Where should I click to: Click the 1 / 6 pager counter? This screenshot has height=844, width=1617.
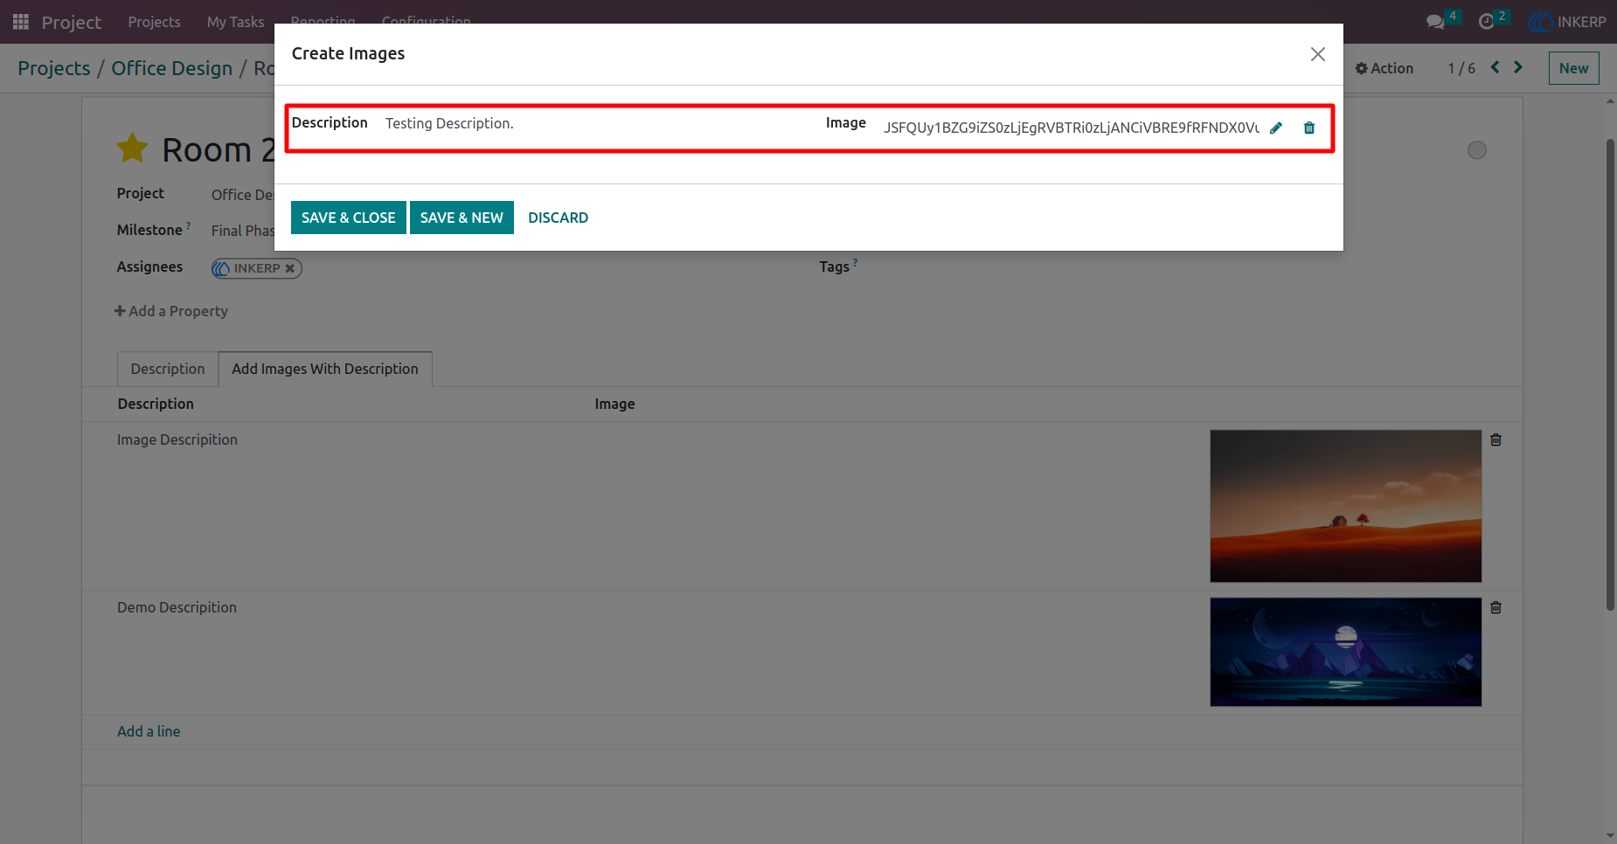click(x=1461, y=68)
